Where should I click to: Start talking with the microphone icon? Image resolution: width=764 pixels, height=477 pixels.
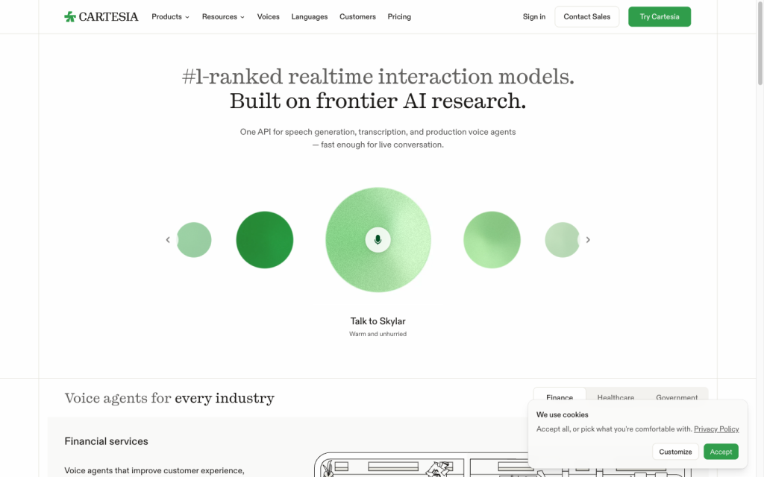(378, 239)
